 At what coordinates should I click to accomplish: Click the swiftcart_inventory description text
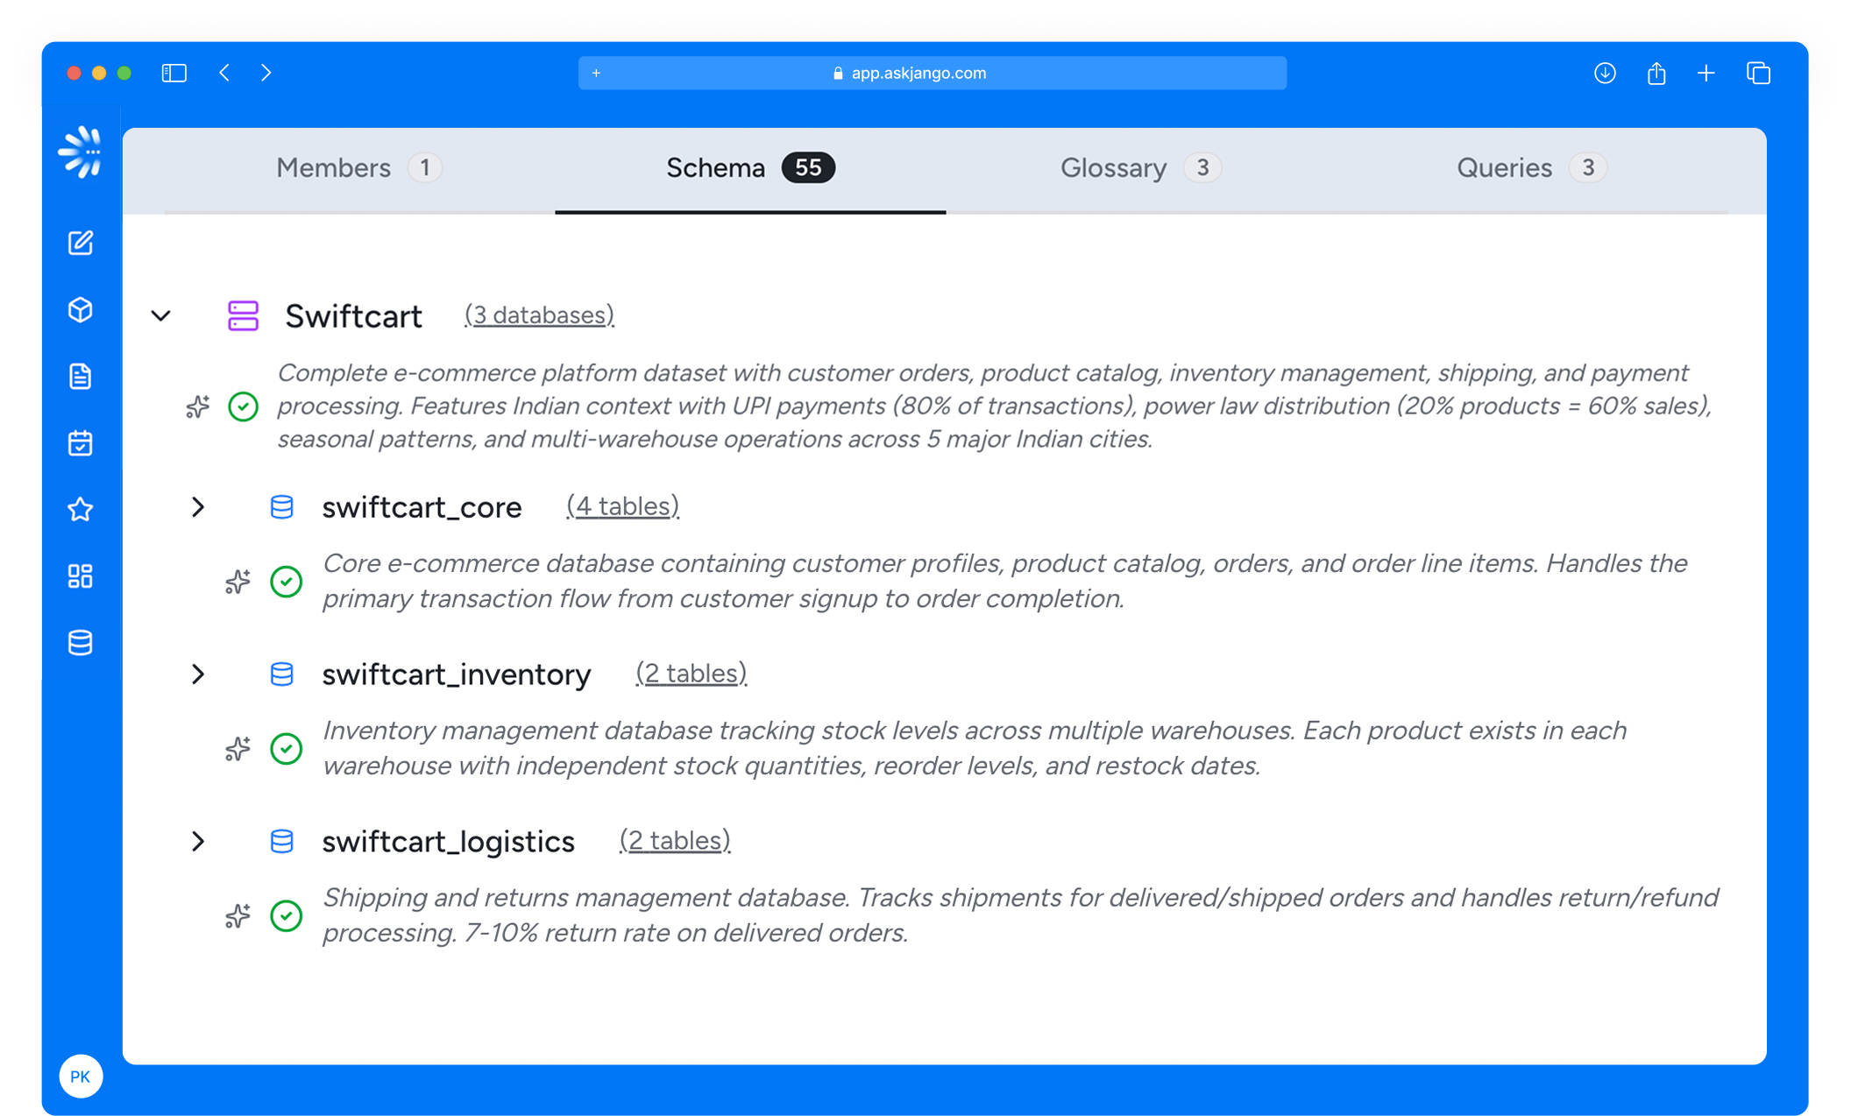pos(975,749)
